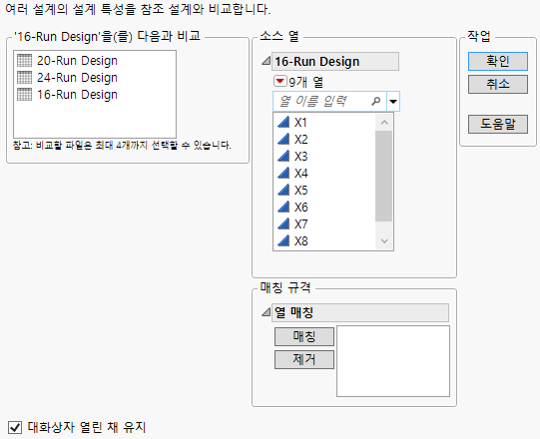Click the column list scroll down arrow
Image resolution: width=540 pixels, height=439 pixels.
click(384, 241)
